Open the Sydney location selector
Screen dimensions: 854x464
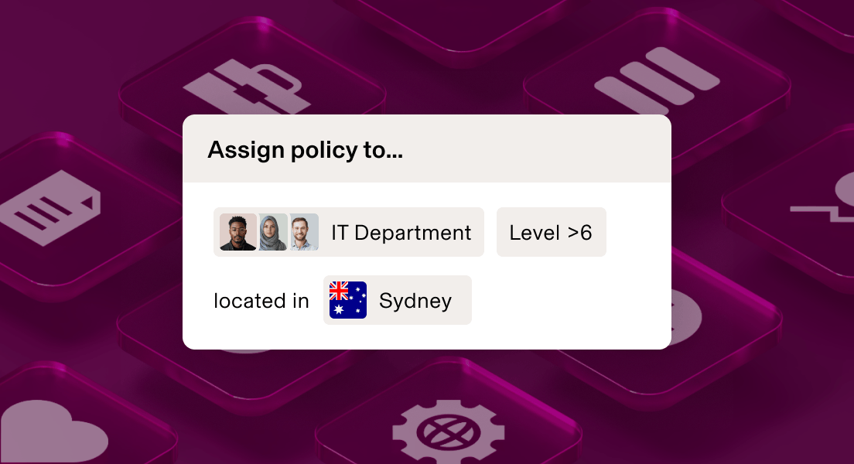(397, 300)
